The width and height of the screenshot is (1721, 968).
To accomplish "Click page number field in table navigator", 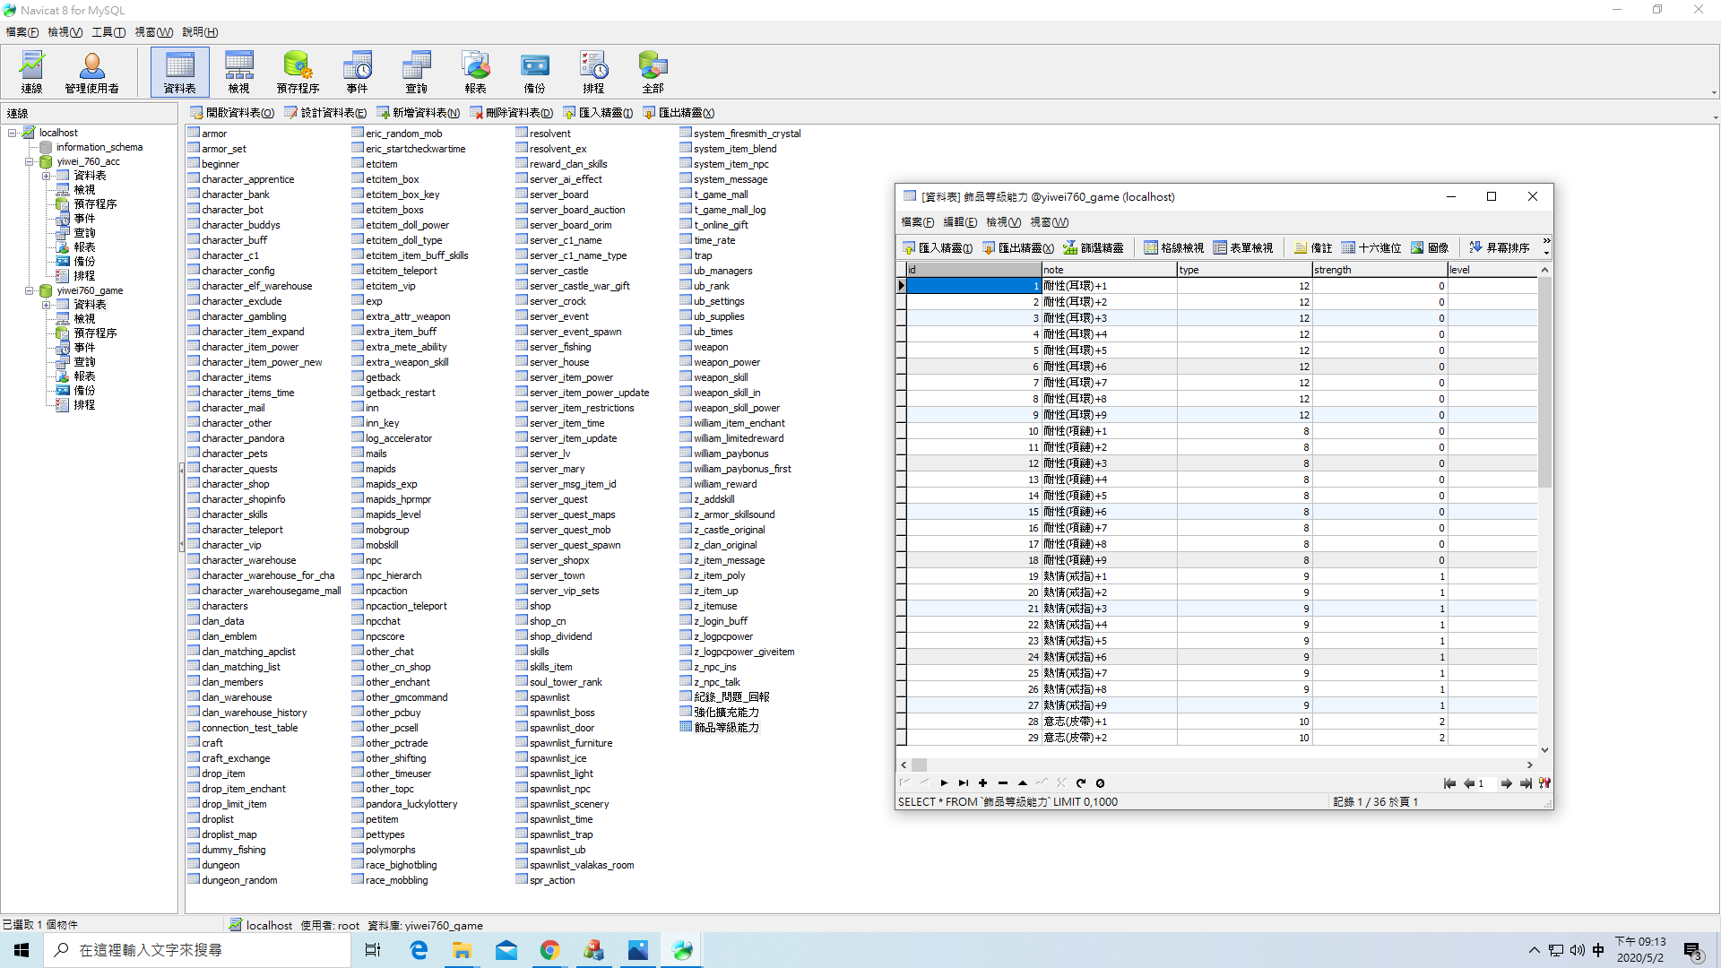I will tap(1485, 784).
